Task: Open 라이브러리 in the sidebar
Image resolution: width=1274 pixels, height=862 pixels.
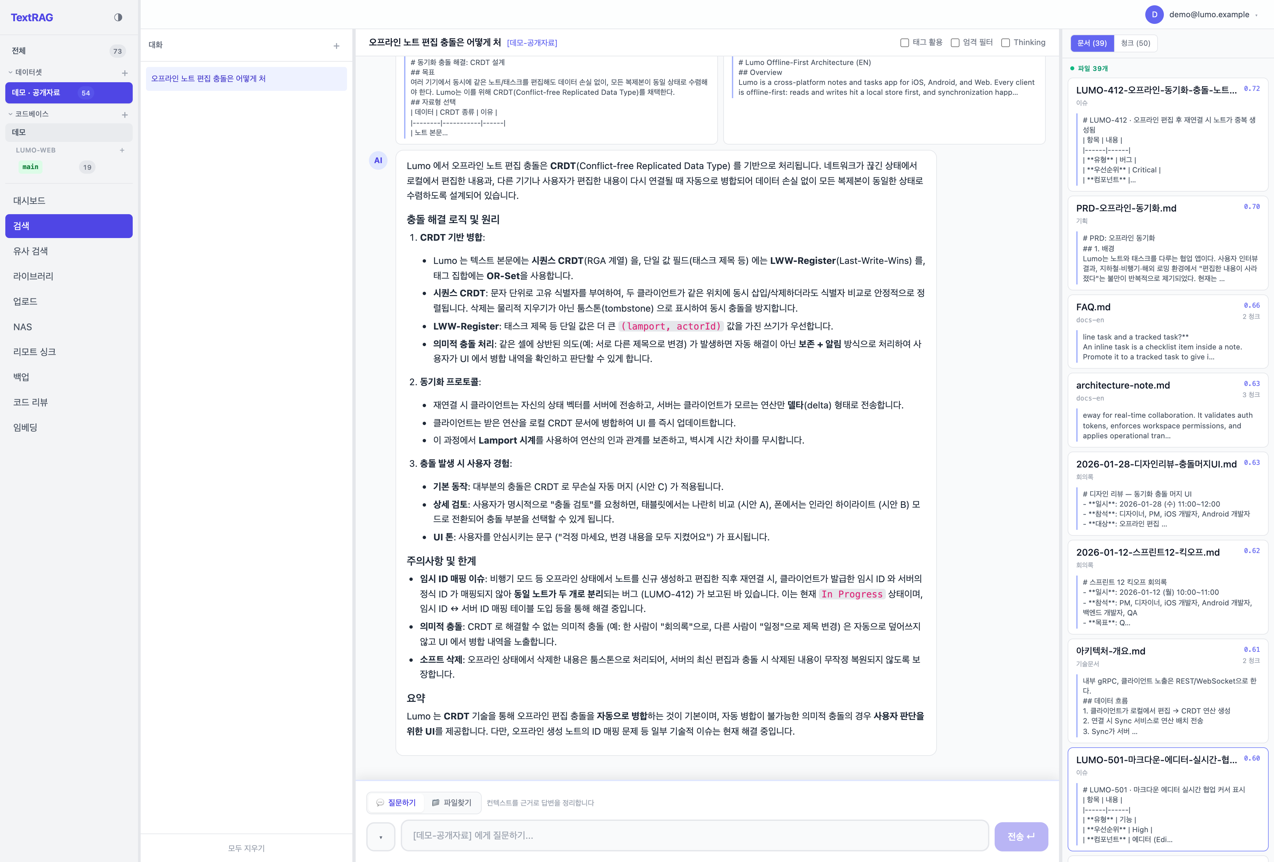Action: click(x=69, y=277)
